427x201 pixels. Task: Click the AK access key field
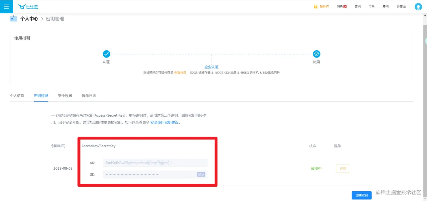tap(155, 163)
